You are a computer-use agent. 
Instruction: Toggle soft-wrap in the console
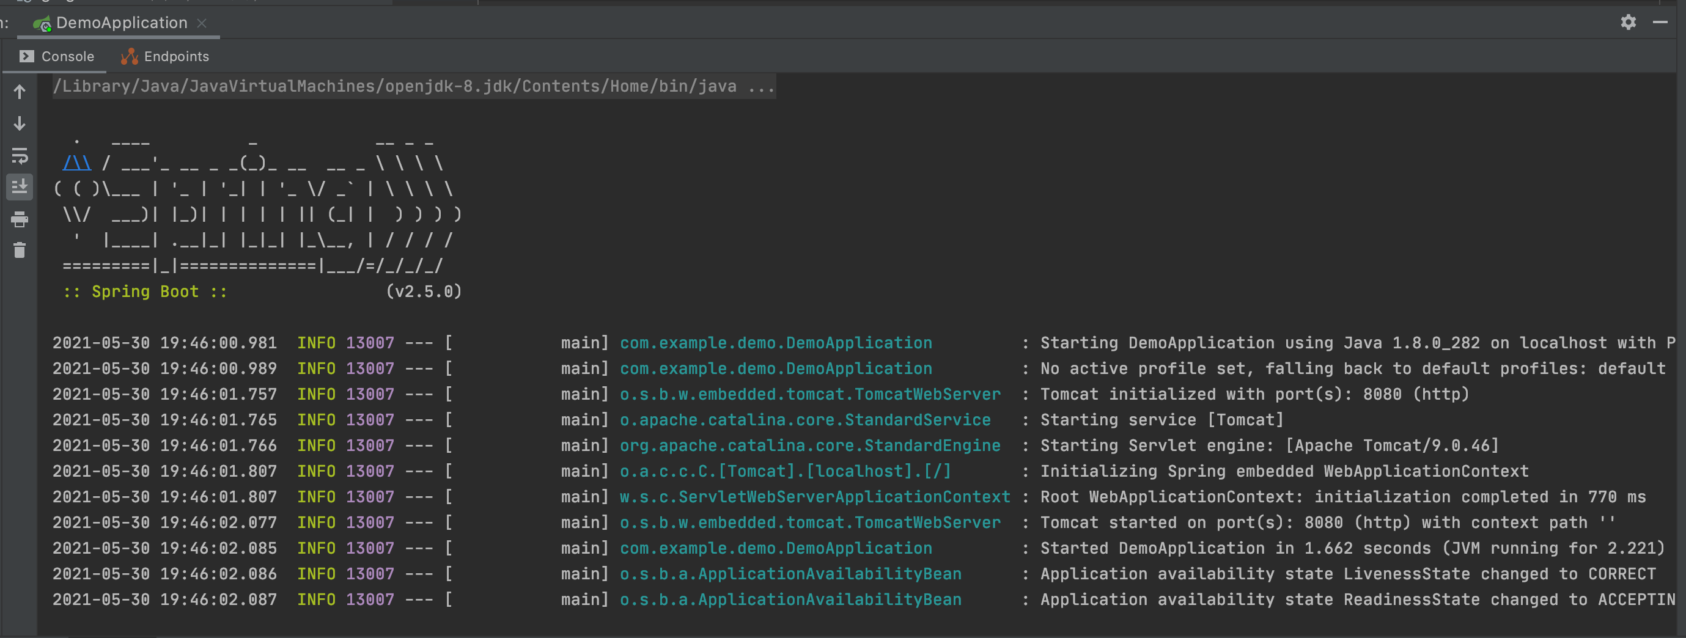(20, 156)
